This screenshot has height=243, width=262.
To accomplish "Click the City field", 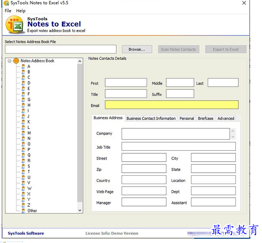I will (x=213, y=157).
